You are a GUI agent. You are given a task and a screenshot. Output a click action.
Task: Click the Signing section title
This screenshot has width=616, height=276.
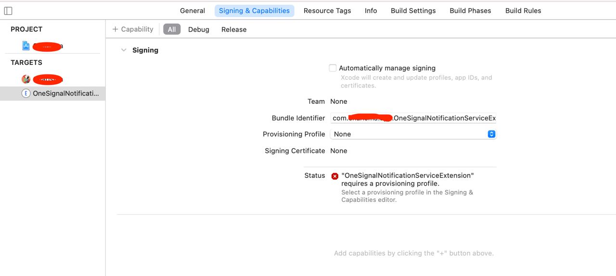point(145,50)
